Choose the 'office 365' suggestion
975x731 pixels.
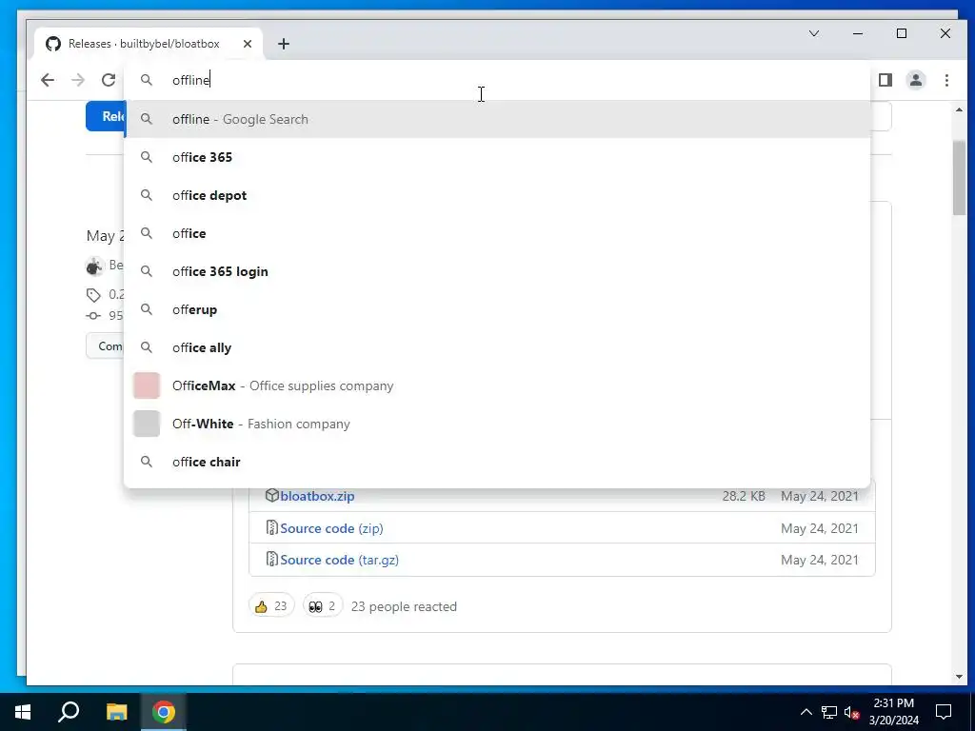point(497,157)
